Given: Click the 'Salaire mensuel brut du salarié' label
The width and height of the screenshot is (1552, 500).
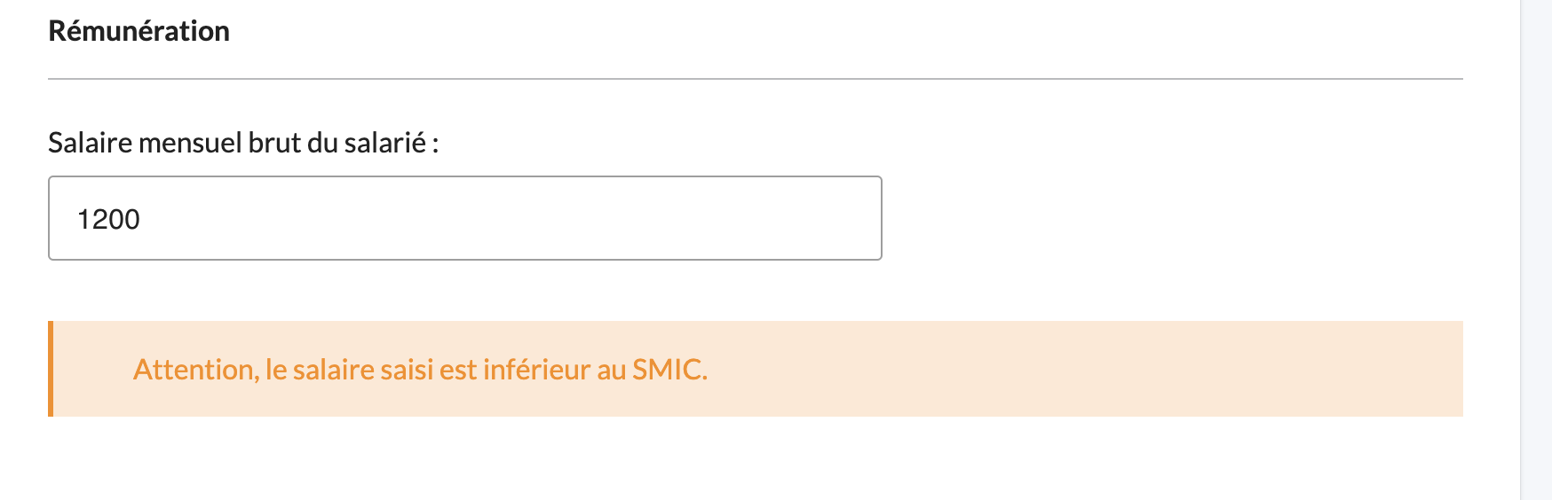Looking at the screenshot, I should (243, 143).
